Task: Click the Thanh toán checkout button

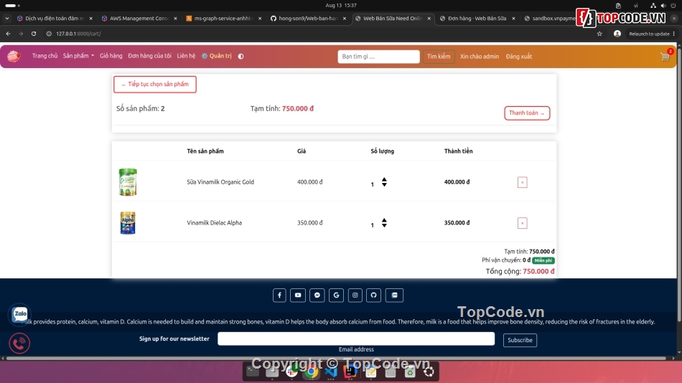Action: 527,113
